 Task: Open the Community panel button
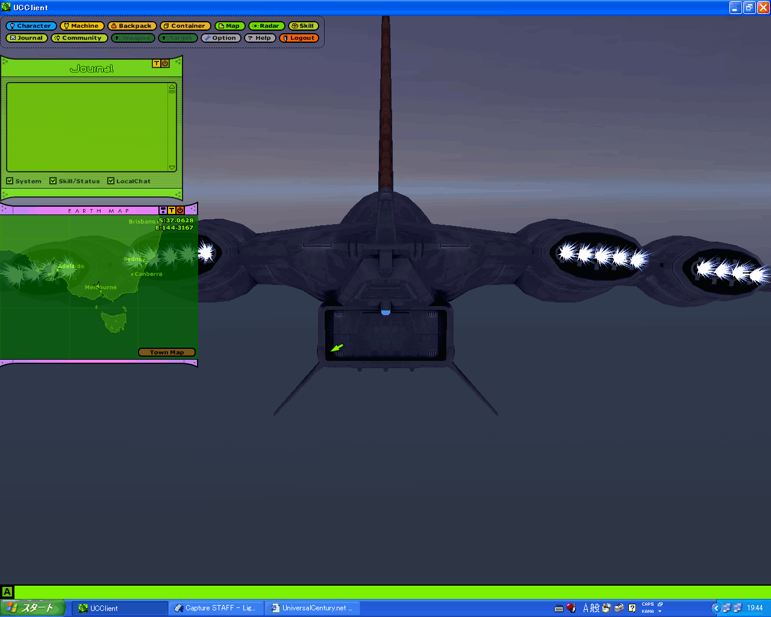point(79,38)
